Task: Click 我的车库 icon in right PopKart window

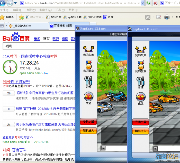Action: 141,52
